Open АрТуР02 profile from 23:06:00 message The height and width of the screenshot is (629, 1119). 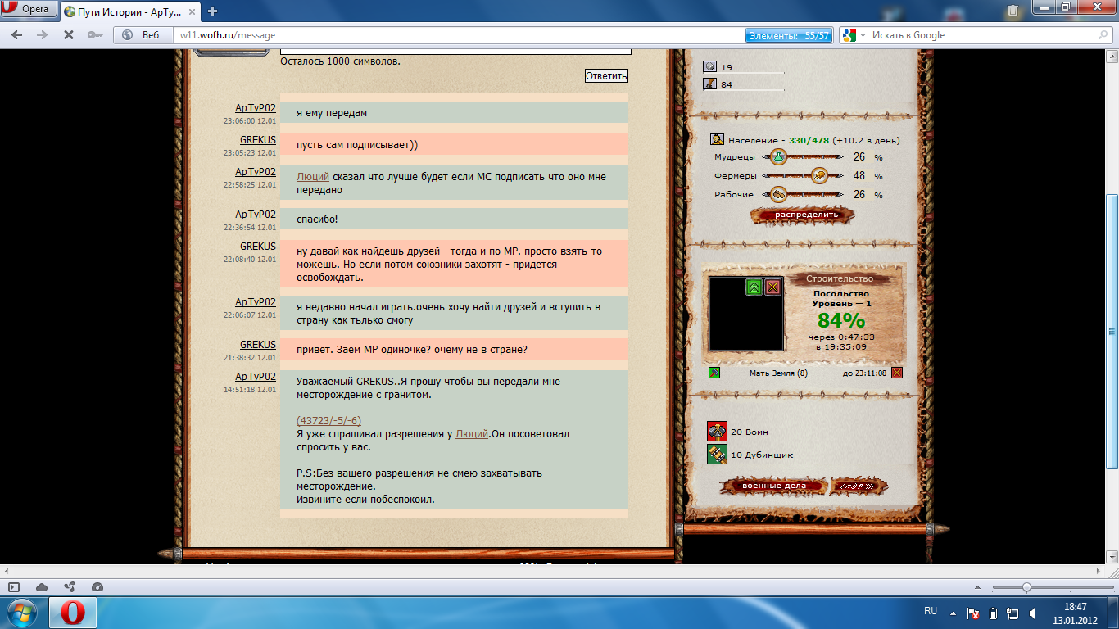(256, 108)
